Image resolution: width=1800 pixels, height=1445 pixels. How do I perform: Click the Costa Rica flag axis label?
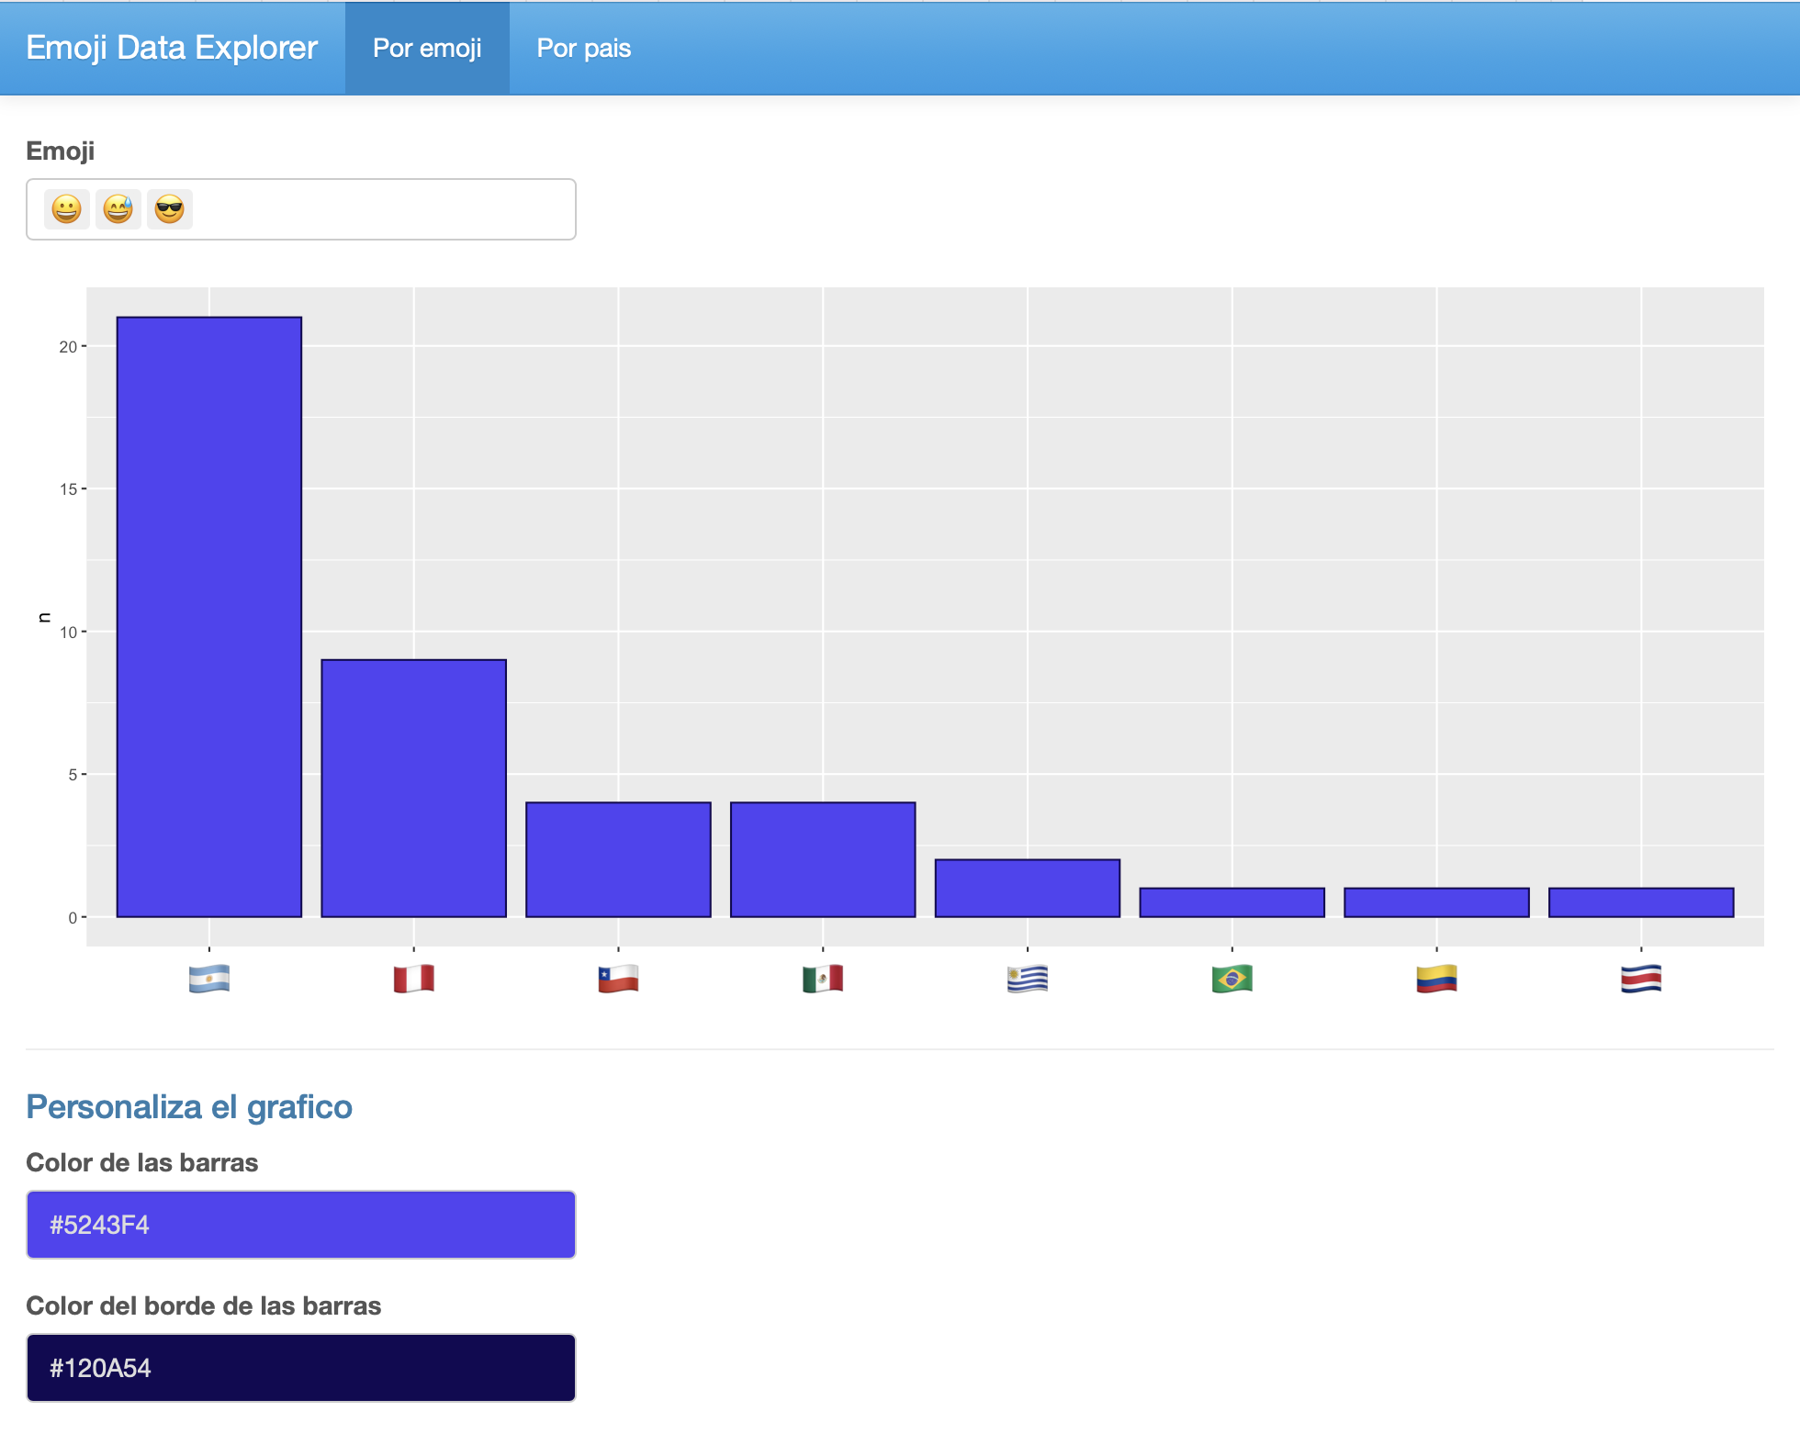1641,979
